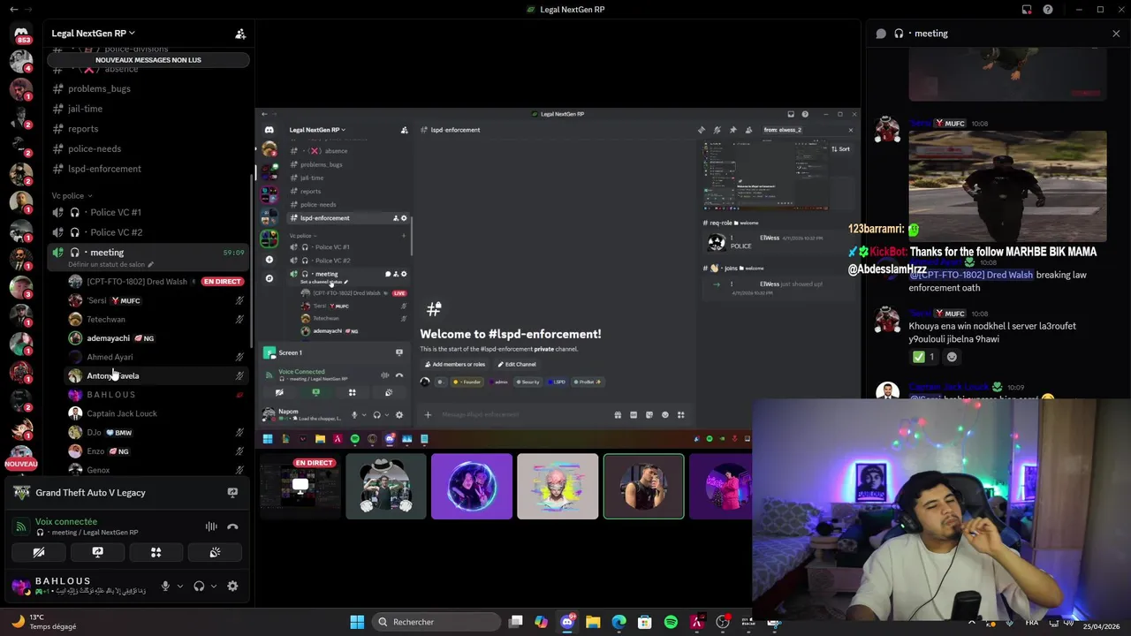Click the taskbar Rechercher search box
The width and height of the screenshot is (1131, 636).
click(436, 622)
